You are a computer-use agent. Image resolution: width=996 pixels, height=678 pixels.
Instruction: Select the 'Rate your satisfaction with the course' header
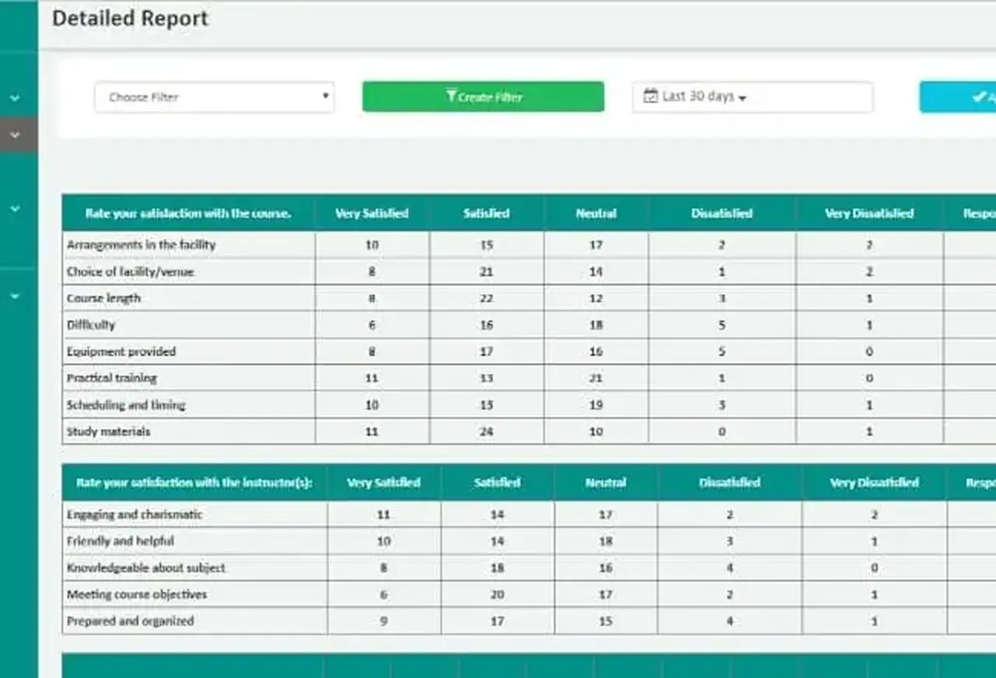188,213
